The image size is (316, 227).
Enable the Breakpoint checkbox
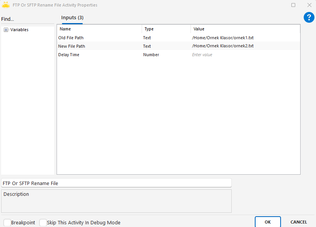coord(7,222)
